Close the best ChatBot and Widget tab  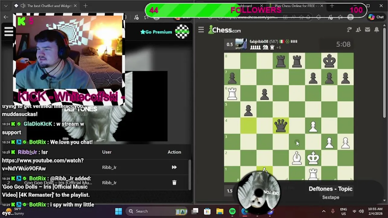[x=75, y=6]
